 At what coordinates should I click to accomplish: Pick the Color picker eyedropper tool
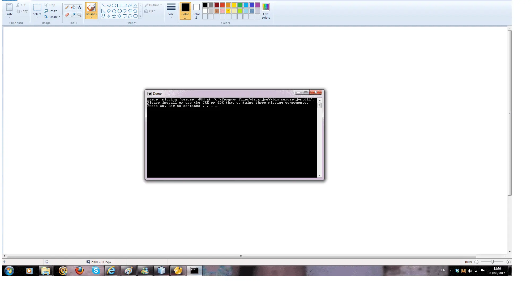[x=73, y=15]
